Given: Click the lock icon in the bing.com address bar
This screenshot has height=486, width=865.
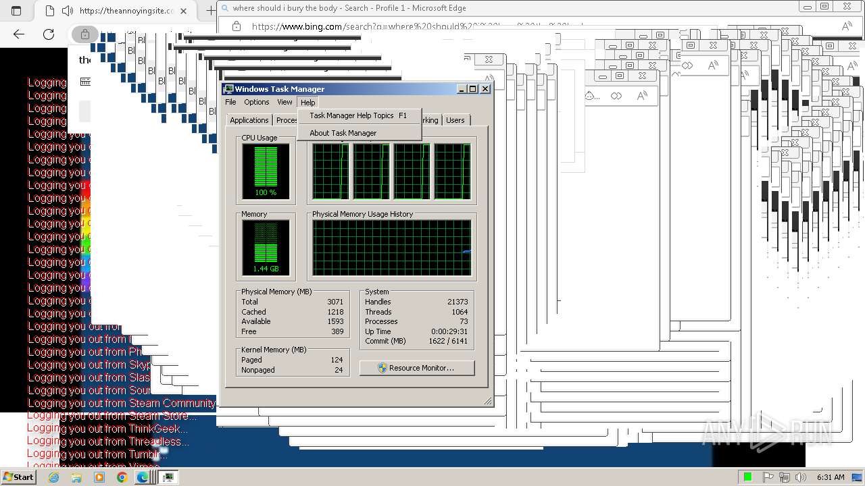Looking at the screenshot, I should [x=236, y=26].
